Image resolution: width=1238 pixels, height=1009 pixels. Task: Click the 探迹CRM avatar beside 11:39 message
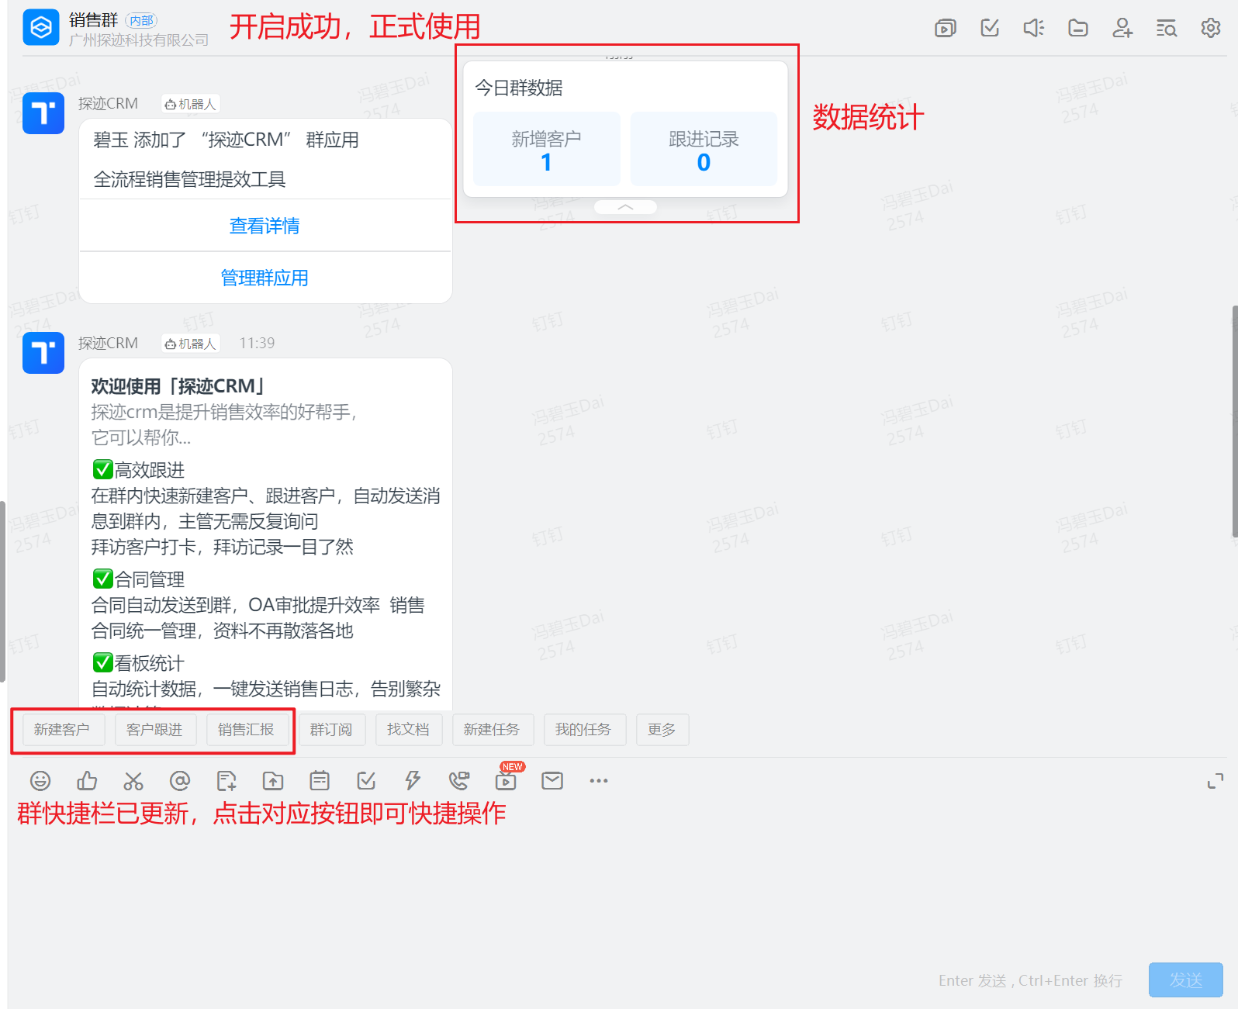coord(43,353)
